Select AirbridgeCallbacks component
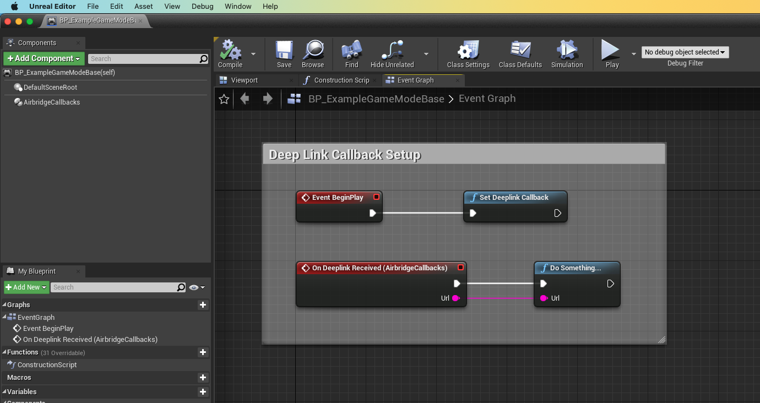Screen dimensions: 760x403 pyautogui.click(x=52, y=102)
